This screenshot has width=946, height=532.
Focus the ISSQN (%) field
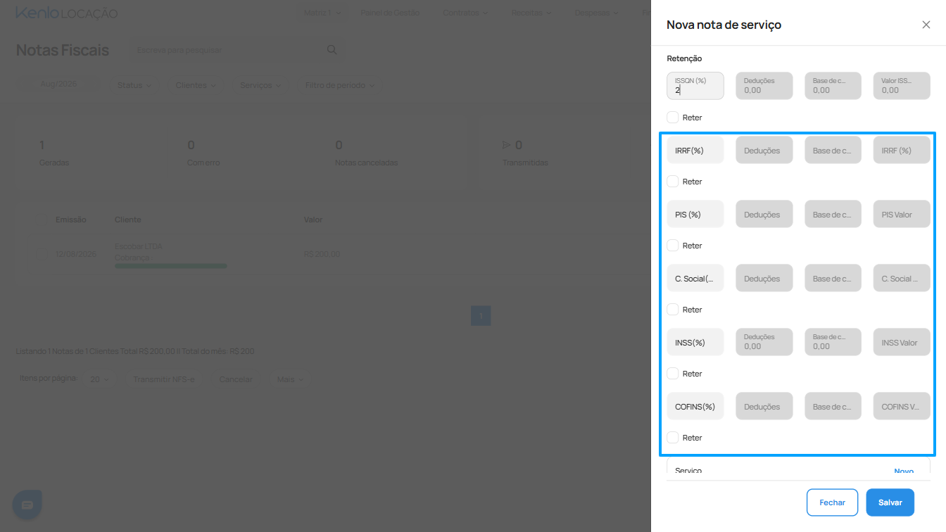point(695,86)
